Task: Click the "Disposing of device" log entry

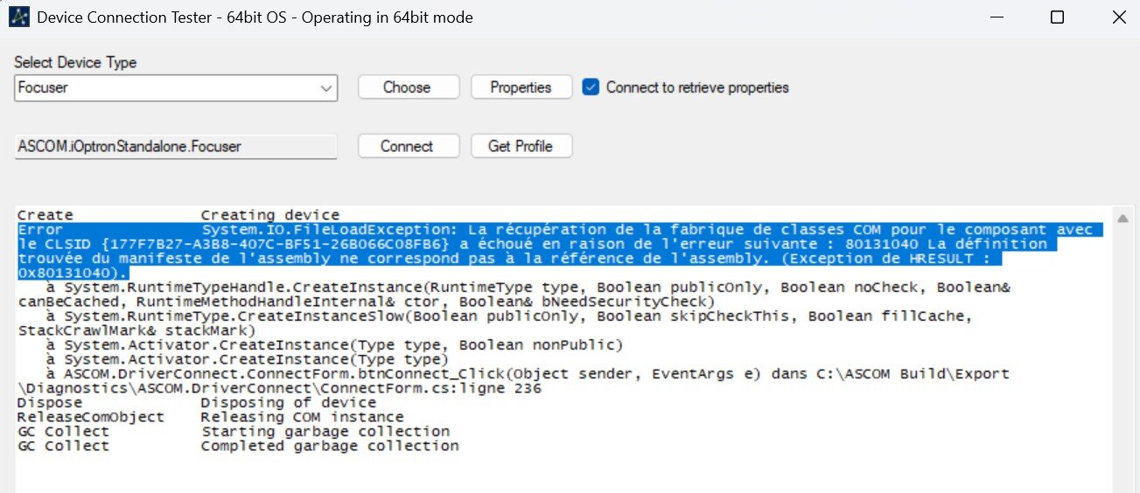Action: (x=289, y=403)
